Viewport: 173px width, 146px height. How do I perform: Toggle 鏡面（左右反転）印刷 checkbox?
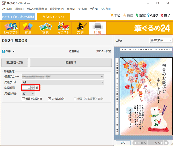tap(75, 99)
